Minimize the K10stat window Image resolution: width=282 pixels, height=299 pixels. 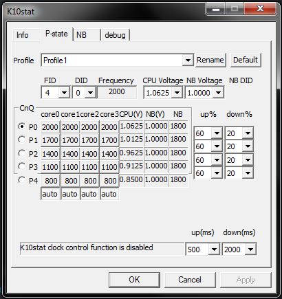(x=215, y=8)
